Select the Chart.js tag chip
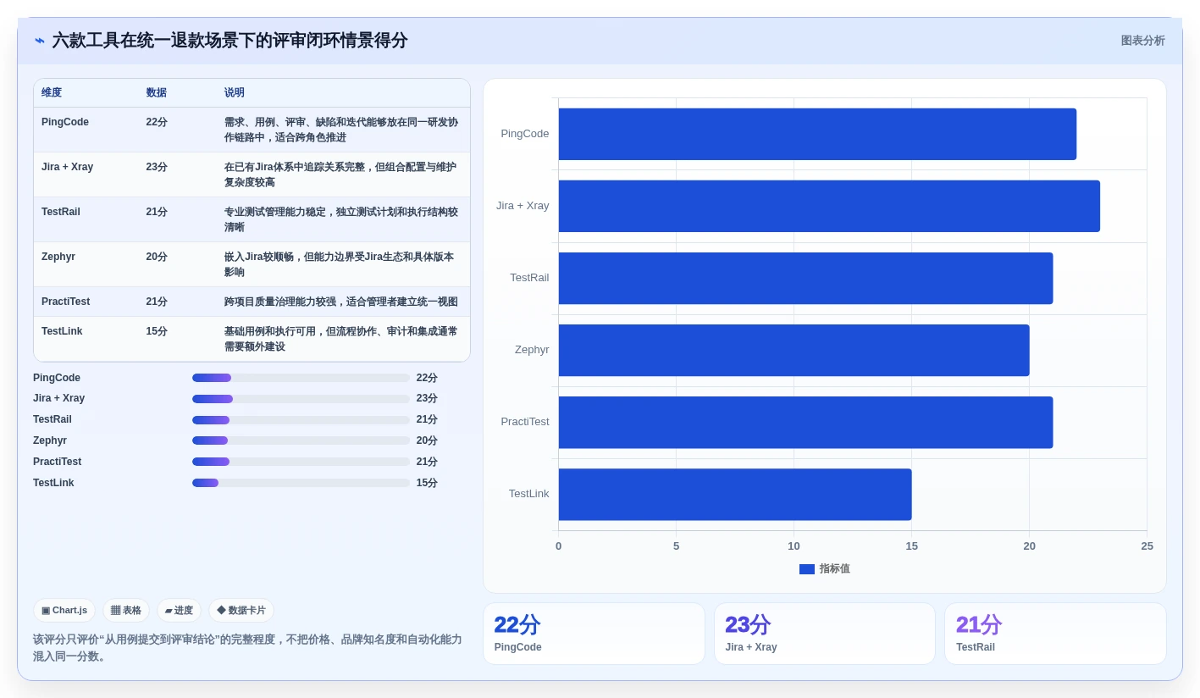Viewport: 1200px width, 698px height. 64,610
